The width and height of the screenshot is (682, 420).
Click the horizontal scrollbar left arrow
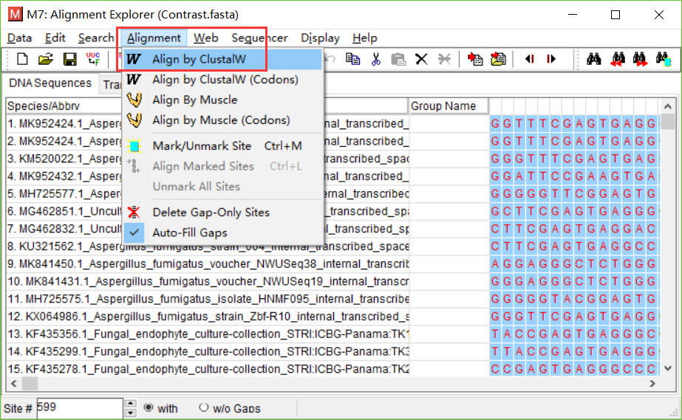[14, 384]
